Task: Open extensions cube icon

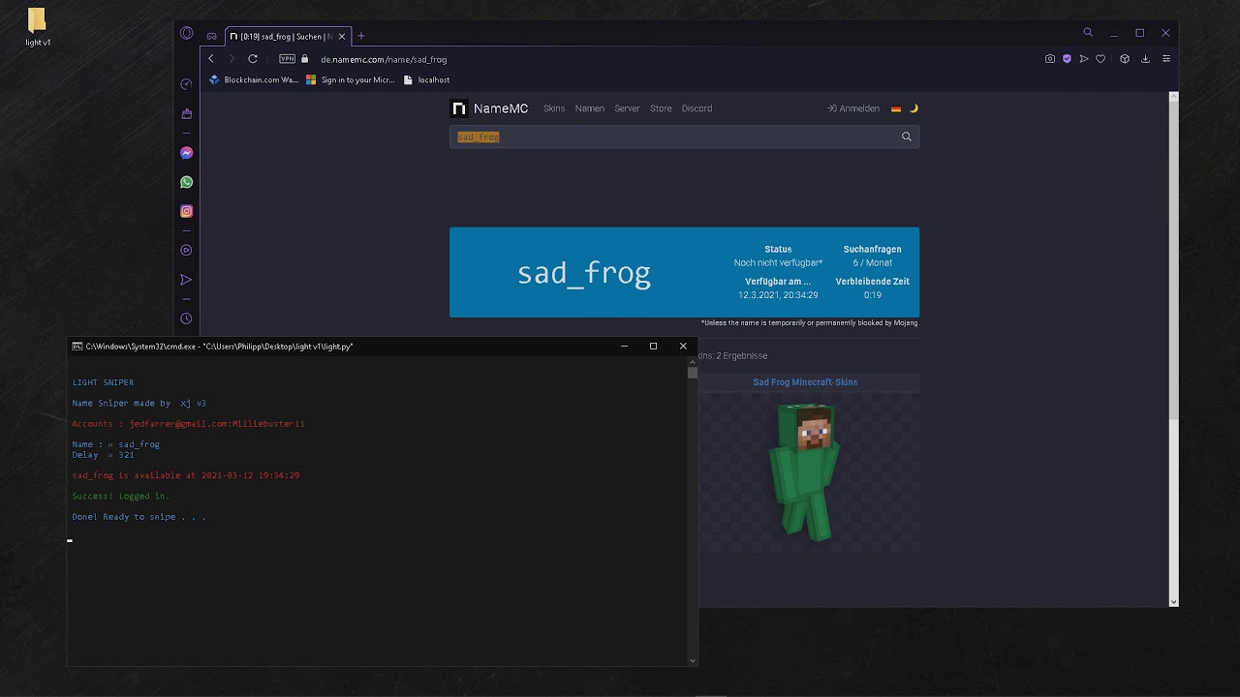Action: pyautogui.click(x=1125, y=59)
